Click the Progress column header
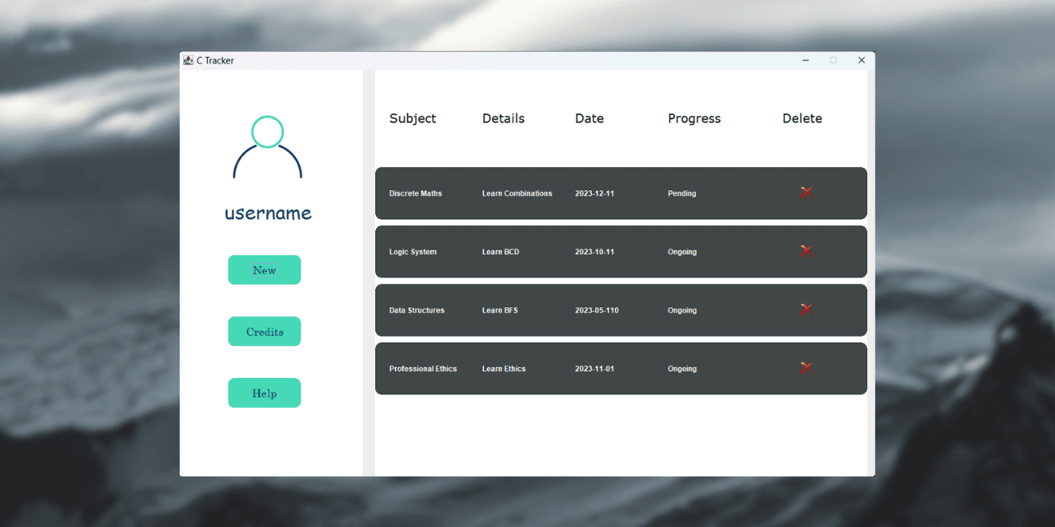This screenshot has width=1055, height=527. tap(694, 119)
